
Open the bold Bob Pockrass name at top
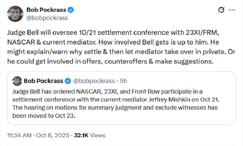pyautogui.click(x=46, y=10)
